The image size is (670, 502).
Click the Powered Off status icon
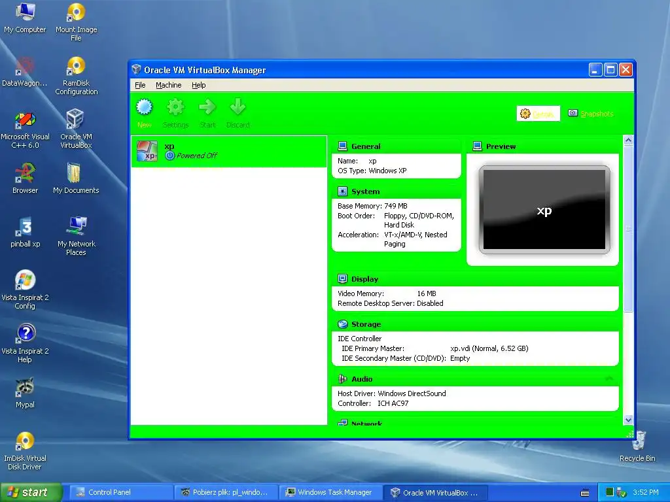[170, 156]
